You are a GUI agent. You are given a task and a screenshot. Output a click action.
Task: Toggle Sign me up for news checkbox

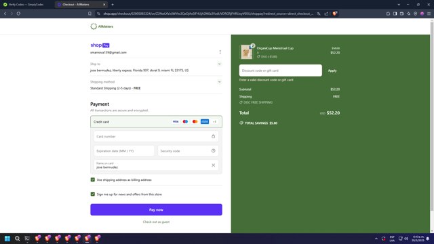click(93, 195)
